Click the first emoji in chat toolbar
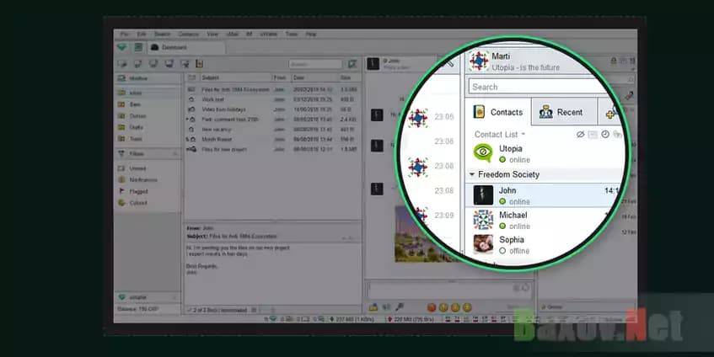This screenshot has height=357, width=714. coord(431,307)
